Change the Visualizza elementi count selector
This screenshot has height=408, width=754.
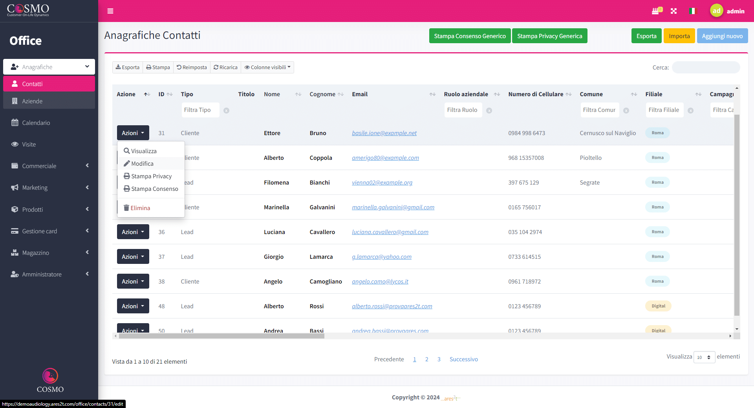704,357
